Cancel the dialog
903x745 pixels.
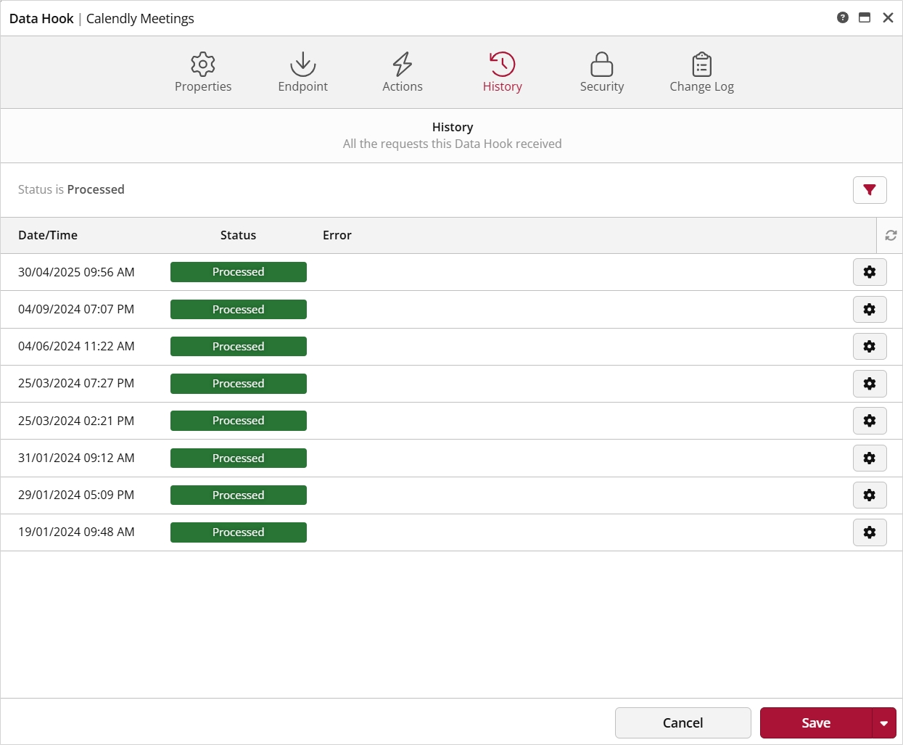tap(683, 723)
